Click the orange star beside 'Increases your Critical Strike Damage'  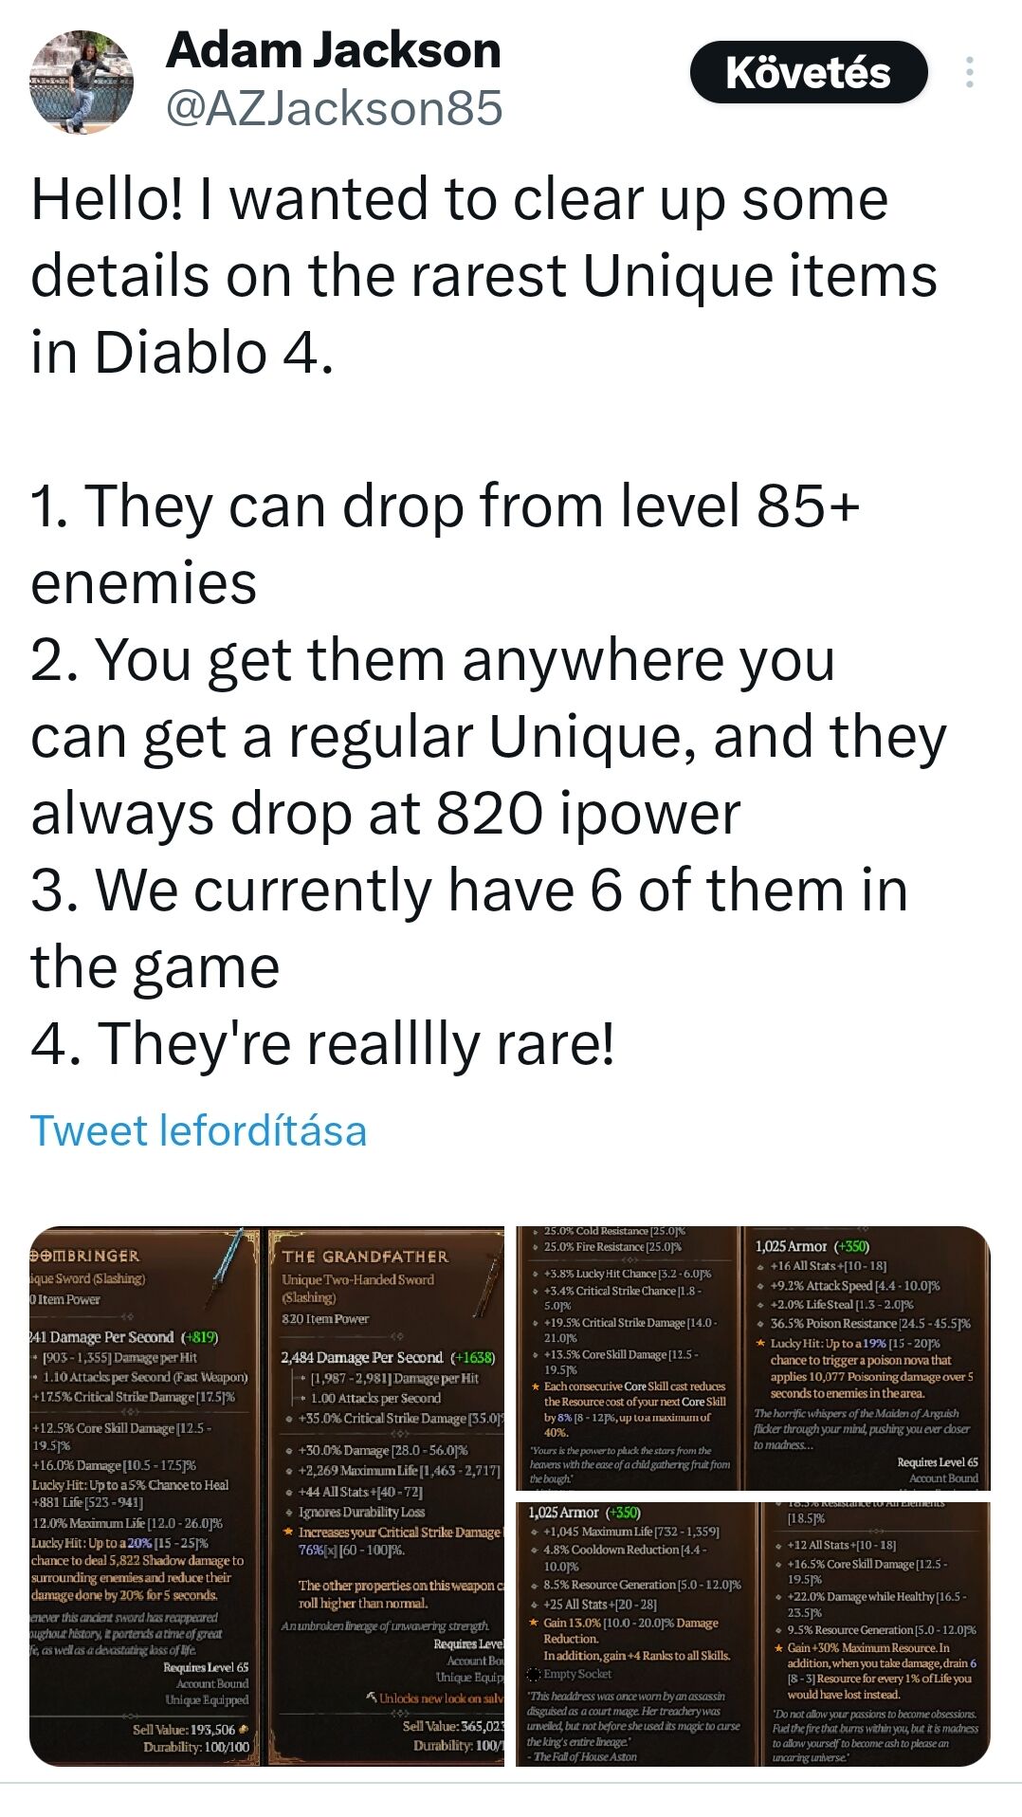pos(288,1532)
